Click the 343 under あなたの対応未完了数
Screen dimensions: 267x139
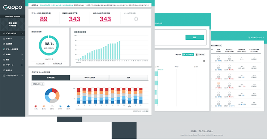[x=105, y=19]
